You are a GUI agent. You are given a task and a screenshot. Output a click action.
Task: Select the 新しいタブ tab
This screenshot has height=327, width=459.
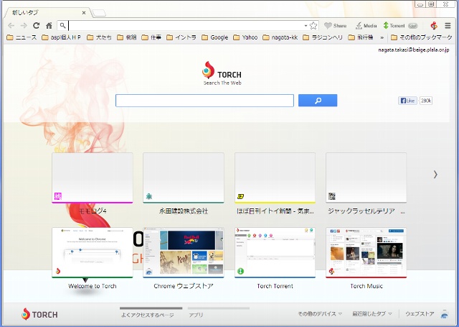coord(47,13)
